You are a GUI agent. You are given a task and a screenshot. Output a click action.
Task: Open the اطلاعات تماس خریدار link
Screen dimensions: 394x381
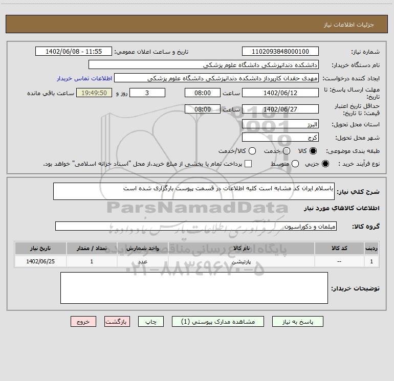tap(84, 78)
